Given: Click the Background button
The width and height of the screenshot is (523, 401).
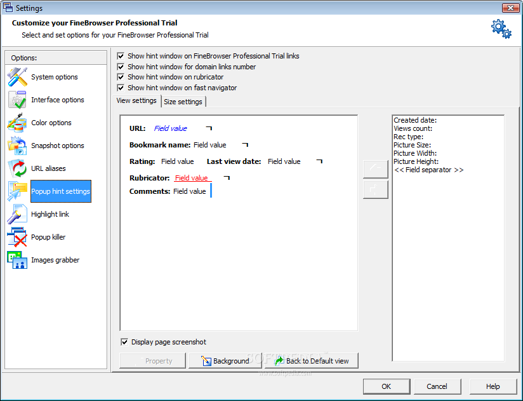Looking at the screenshot, I should click(225, 360).
